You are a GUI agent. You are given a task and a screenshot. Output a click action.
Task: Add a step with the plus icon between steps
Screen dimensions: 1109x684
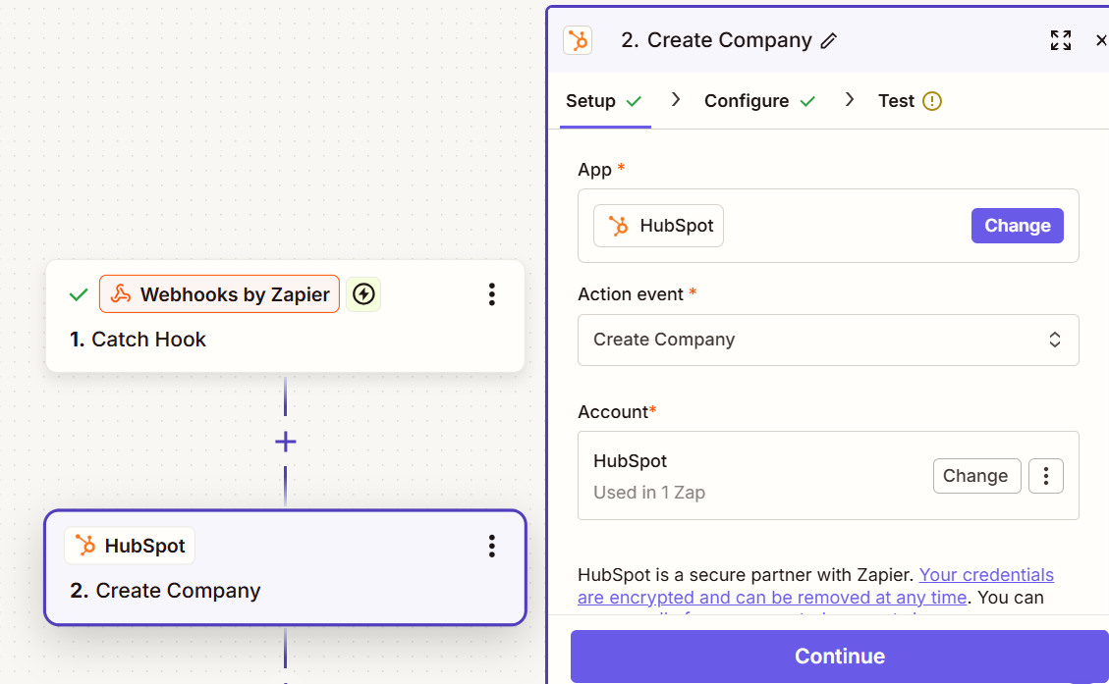click(x=285, y=443)
